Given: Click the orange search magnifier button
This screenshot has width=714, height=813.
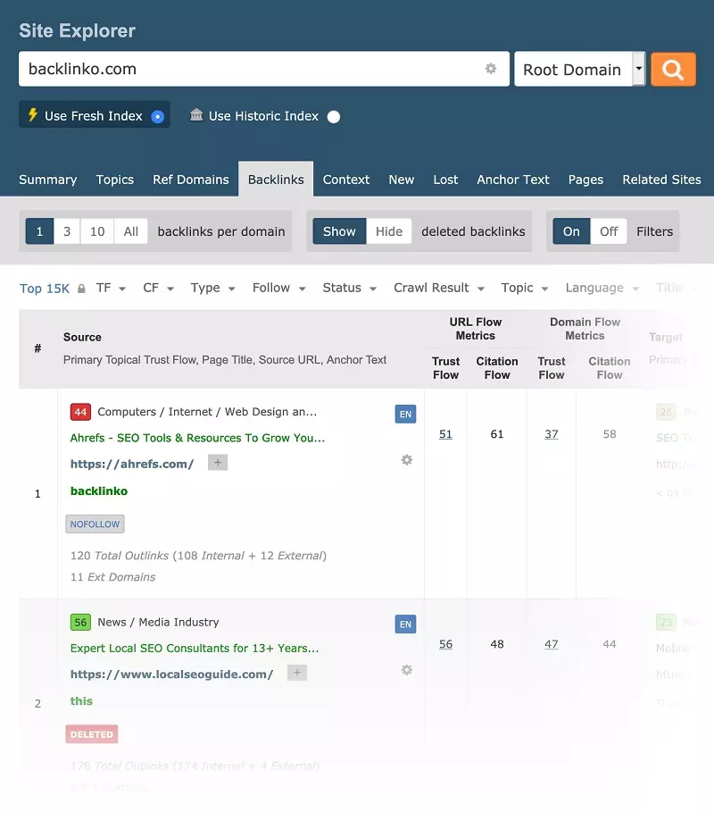Looking at the screenshot, I should pos(673,69).
